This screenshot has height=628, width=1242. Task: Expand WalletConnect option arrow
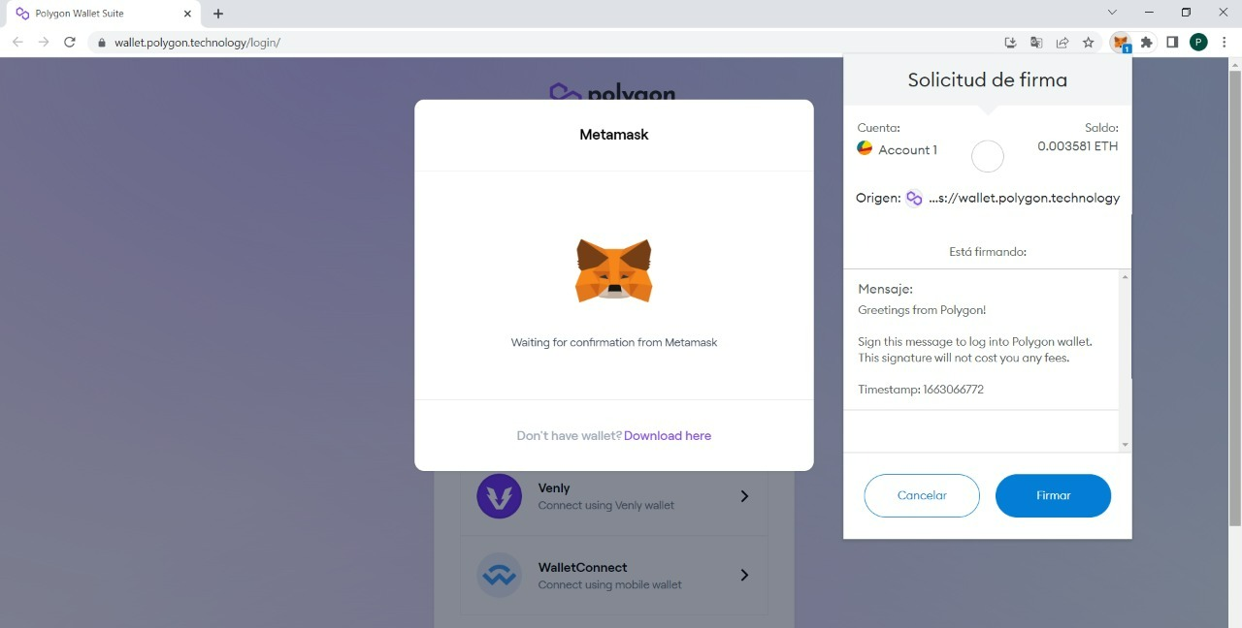coord(744,576)
